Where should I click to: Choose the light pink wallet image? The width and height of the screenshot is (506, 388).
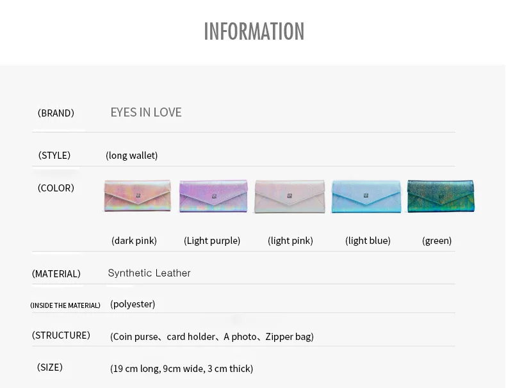(290, 197)
